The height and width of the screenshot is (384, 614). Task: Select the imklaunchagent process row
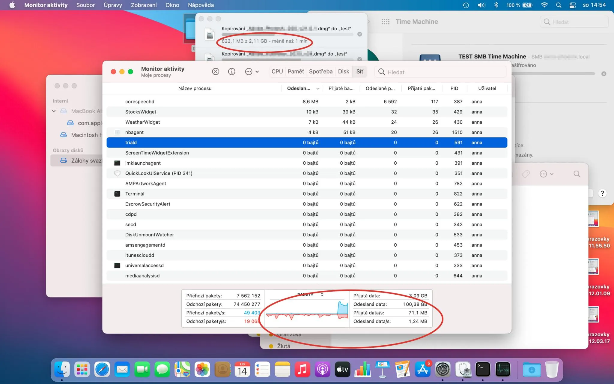(x=307, y=163)
